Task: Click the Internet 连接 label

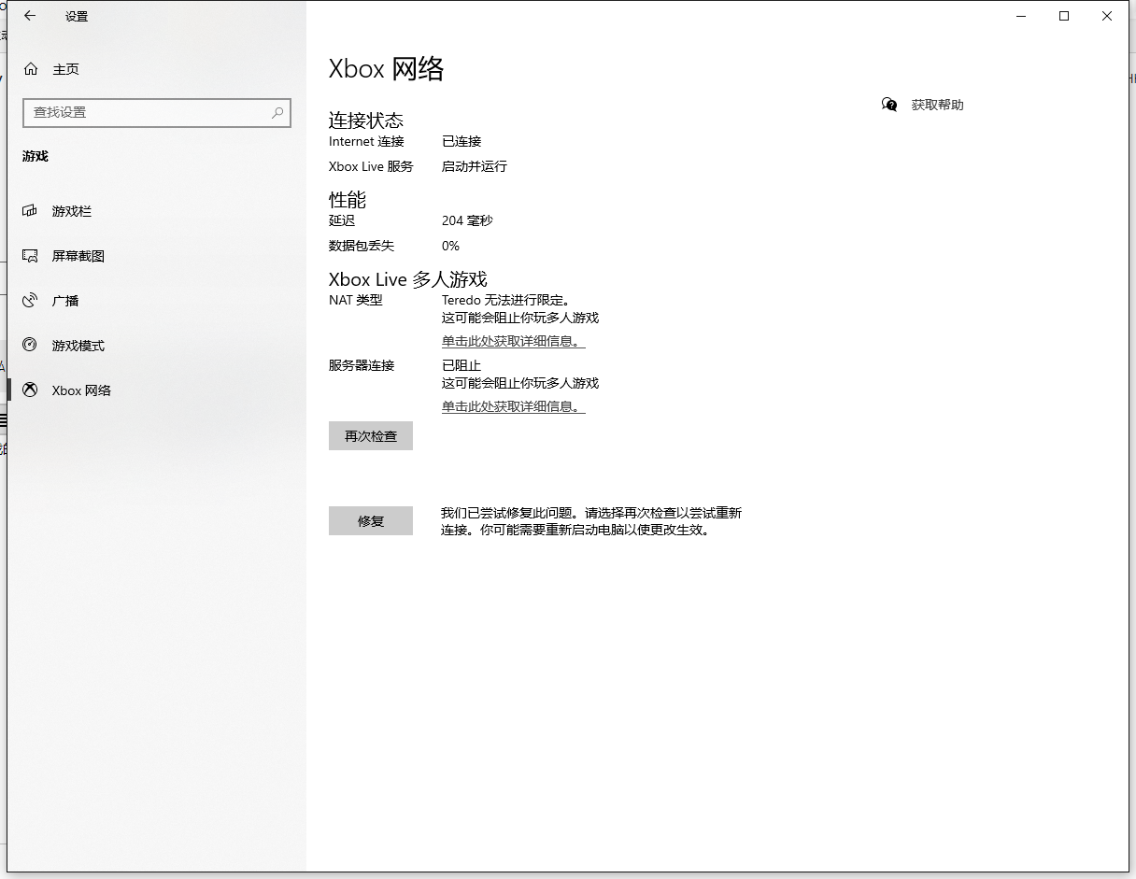Action: click(x=366, y=142)
